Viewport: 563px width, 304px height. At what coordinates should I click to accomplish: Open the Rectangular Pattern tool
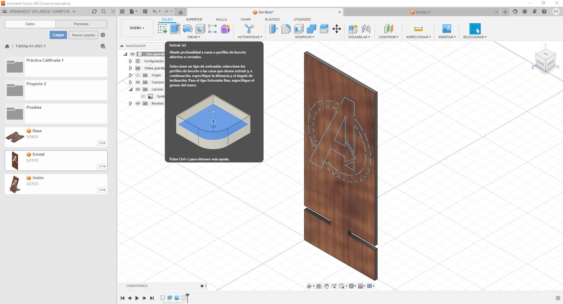click(x=213, y=29)
